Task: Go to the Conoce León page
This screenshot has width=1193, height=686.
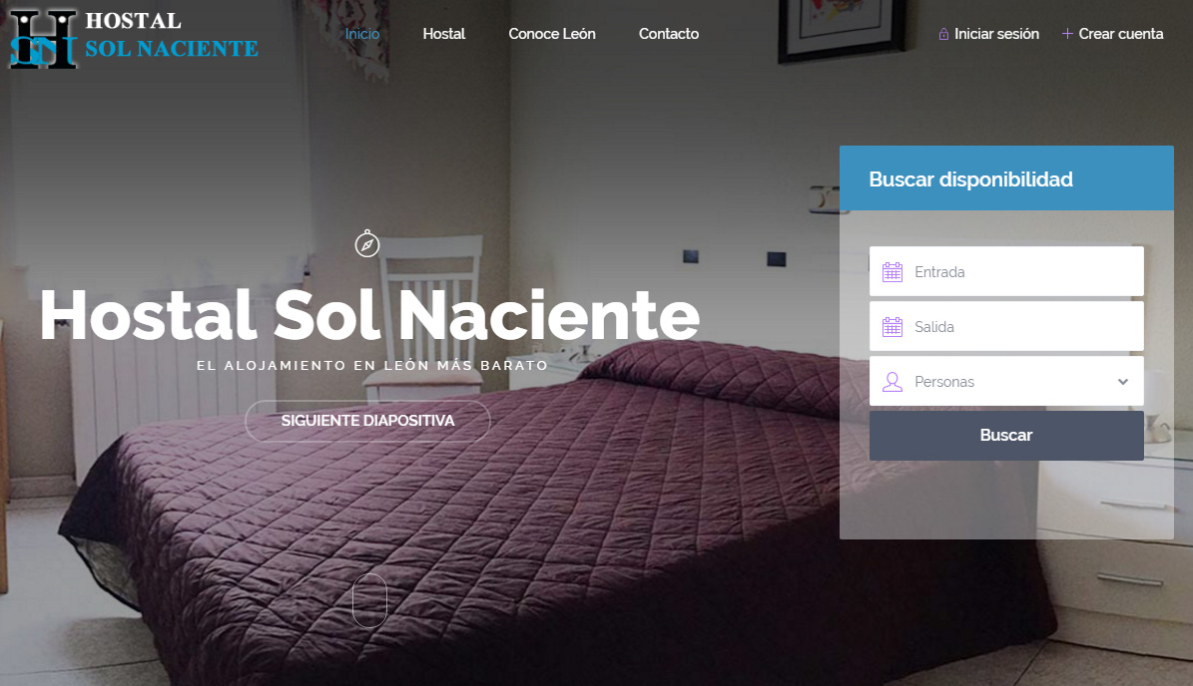Action: 552,34
